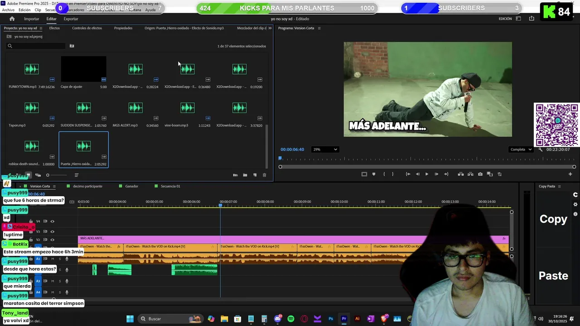Switch to Exportar workspace
The height and width of the screenshot is (326, 580).
point(71,19)
